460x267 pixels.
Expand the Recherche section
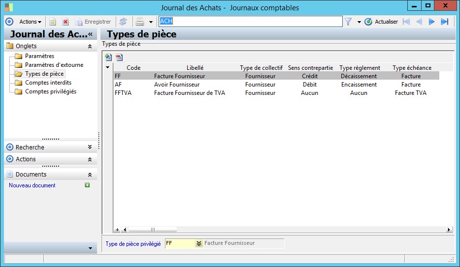click(90, 147)
